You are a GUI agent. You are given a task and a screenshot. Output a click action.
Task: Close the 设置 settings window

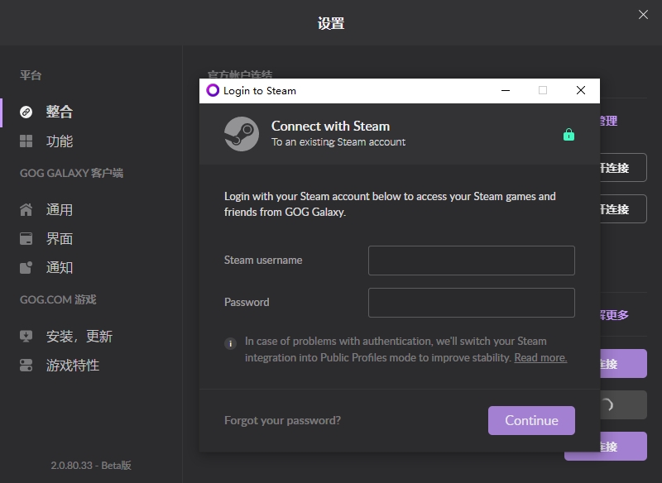pyautogui.click(x=643, y=15)
